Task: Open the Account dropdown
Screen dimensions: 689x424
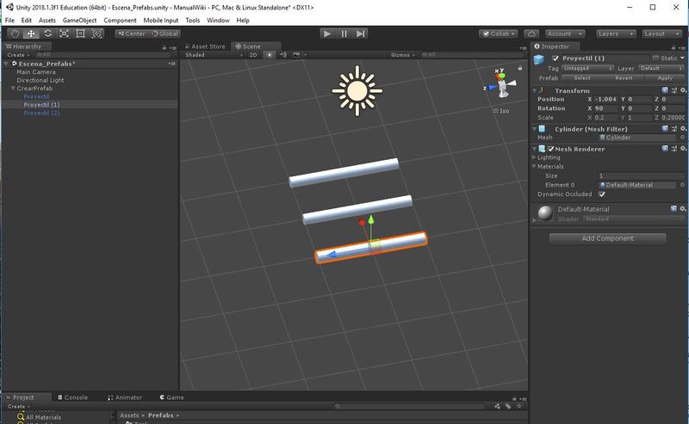Action: (565, 34)
